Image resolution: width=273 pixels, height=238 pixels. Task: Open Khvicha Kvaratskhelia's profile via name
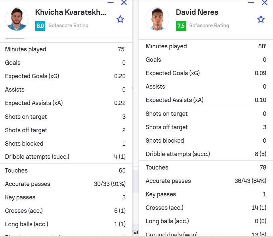click(x=70, y=12)
